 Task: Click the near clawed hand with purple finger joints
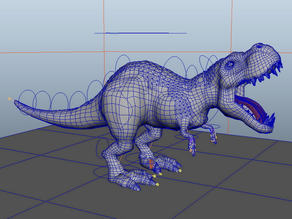[x=193, y=146]
